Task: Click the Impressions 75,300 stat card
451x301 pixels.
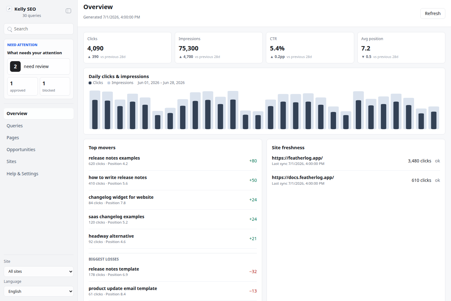Action: click(219, 48)
